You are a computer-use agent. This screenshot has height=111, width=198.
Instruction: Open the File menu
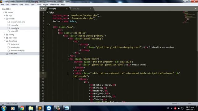2,5
